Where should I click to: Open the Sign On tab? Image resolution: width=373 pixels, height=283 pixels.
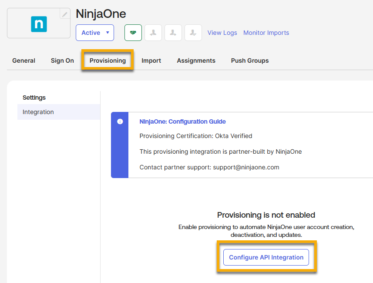click(x=62, y=61)
